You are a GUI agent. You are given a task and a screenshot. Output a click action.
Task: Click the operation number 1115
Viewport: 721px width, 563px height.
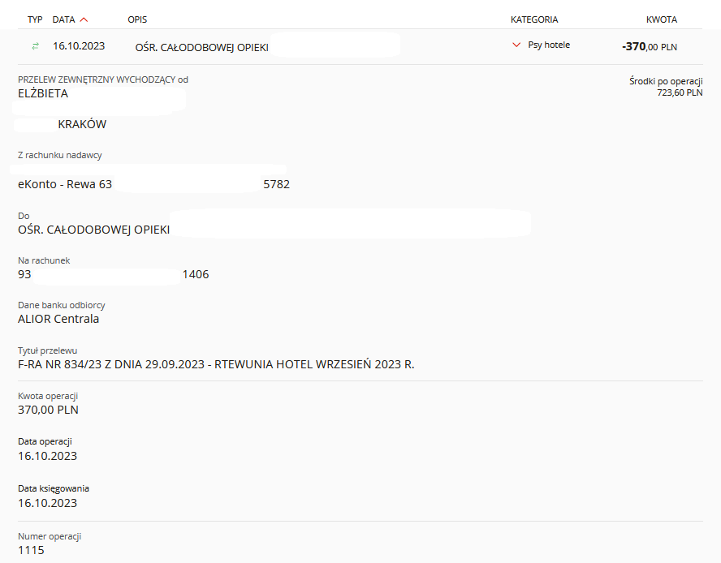tap(31, 550)
